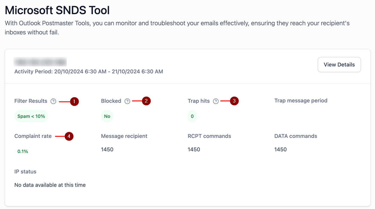Select the red annotation marker numbered 2
Screen dimensions: 375x209
pos(146,101)
